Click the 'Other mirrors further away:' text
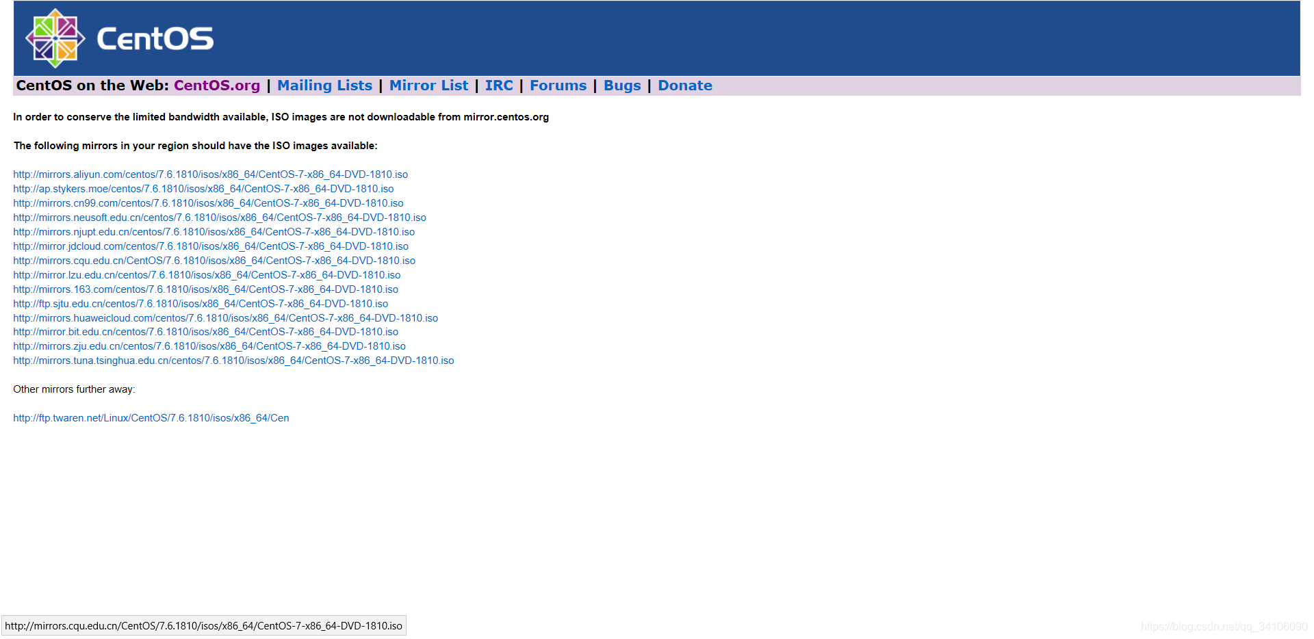1314x639 pixels. click(75, 389)
